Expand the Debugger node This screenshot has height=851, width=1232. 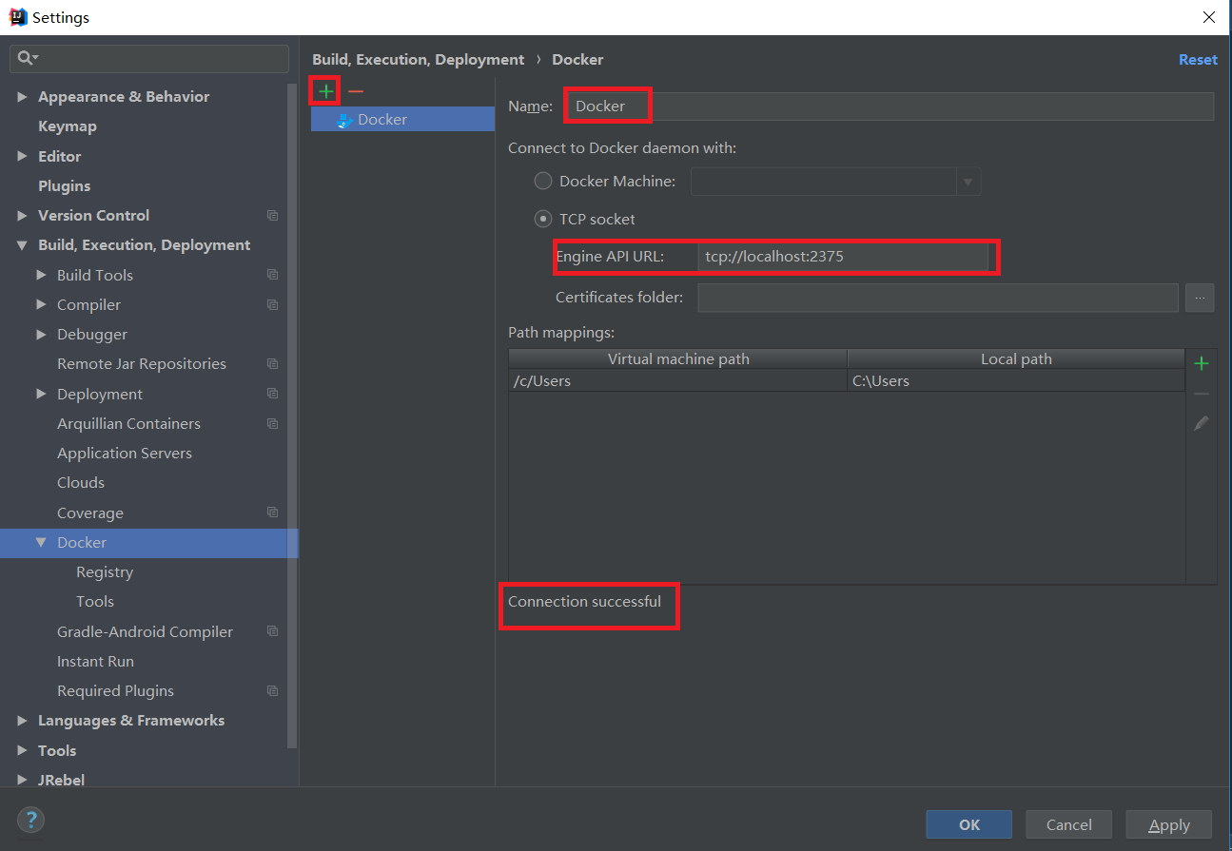click(x=41, y=335)
